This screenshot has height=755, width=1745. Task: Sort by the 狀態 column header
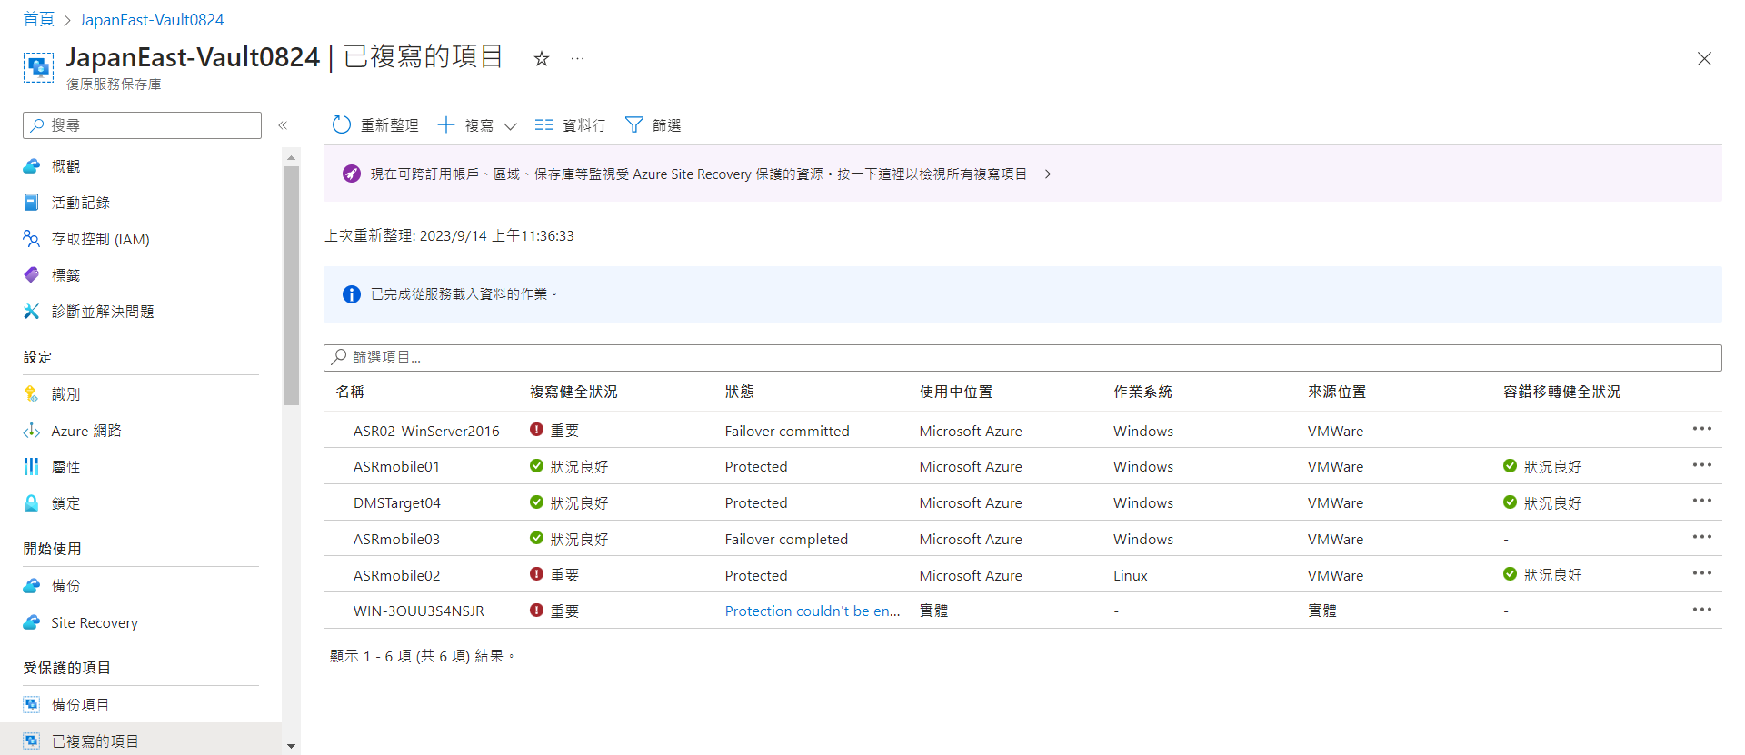(x=739, y=392)
